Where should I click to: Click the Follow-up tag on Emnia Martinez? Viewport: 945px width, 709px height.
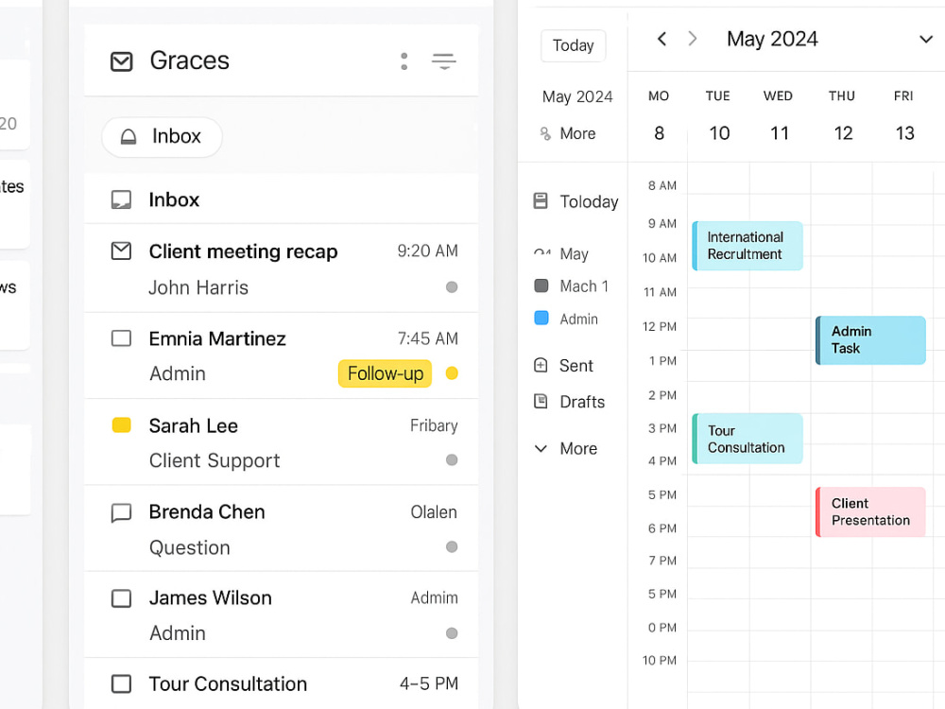[x=386, y=373]
